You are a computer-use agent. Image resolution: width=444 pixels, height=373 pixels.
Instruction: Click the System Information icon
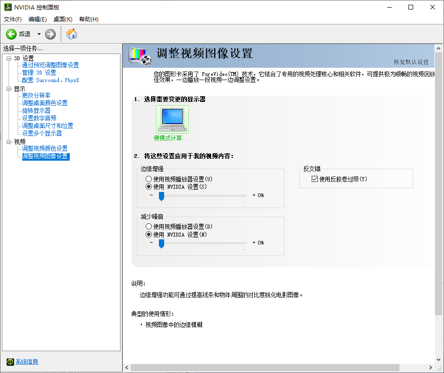tap(10, 362)
